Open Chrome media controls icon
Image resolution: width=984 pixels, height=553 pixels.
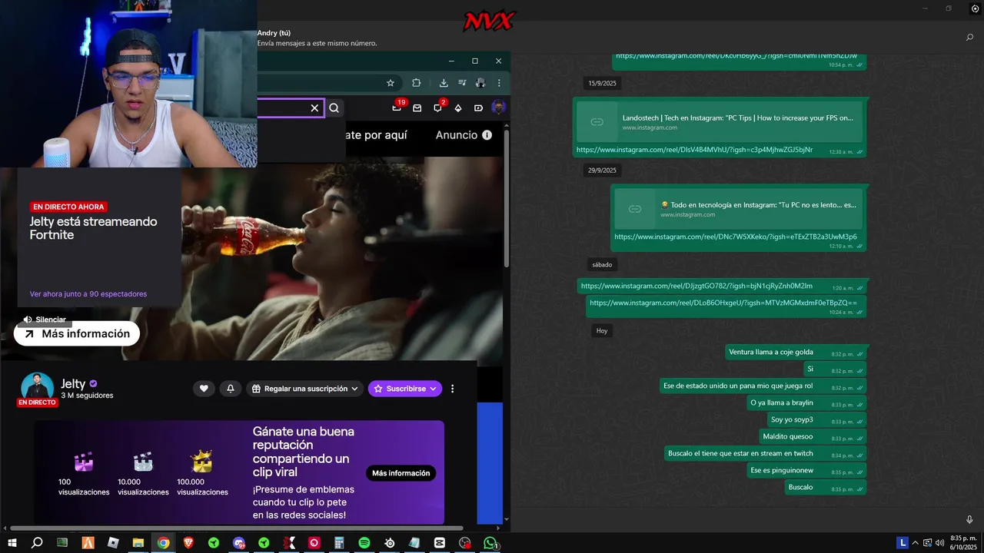tap(462, 83)
